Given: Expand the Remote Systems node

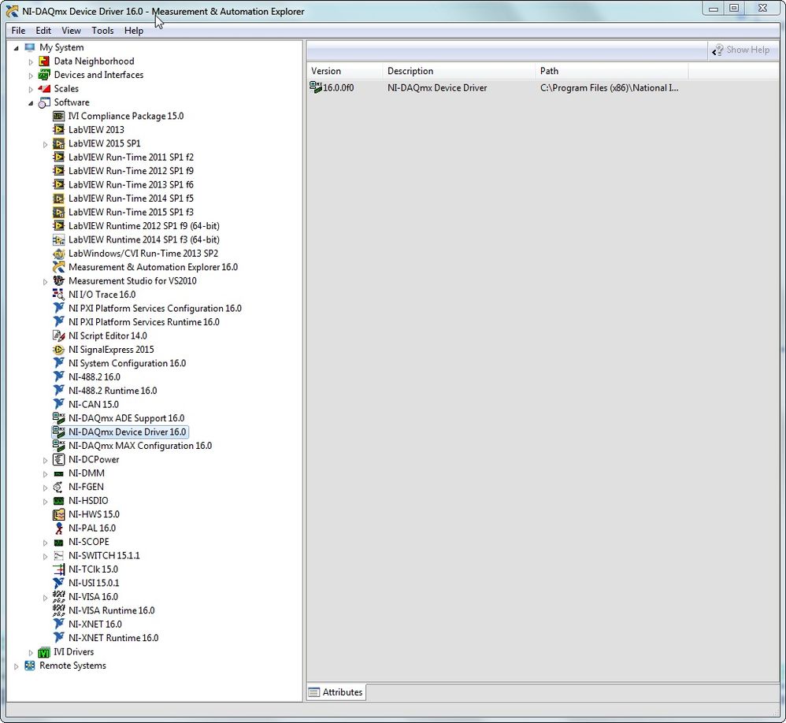Looking at the screenshot, I should pyautogui.click(x=17, y=666).
